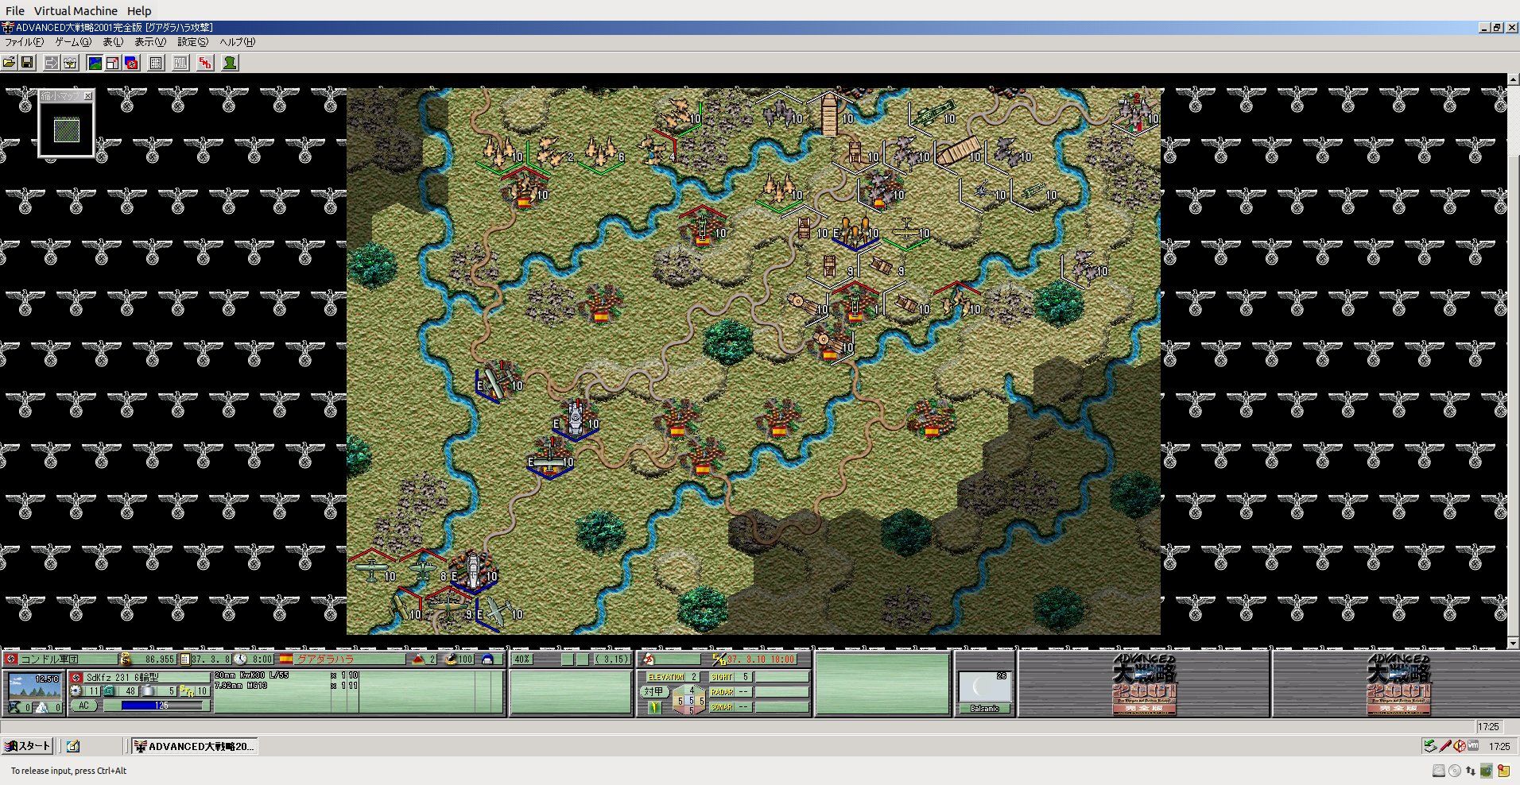Click the VM hard disk status icon

1439,771
